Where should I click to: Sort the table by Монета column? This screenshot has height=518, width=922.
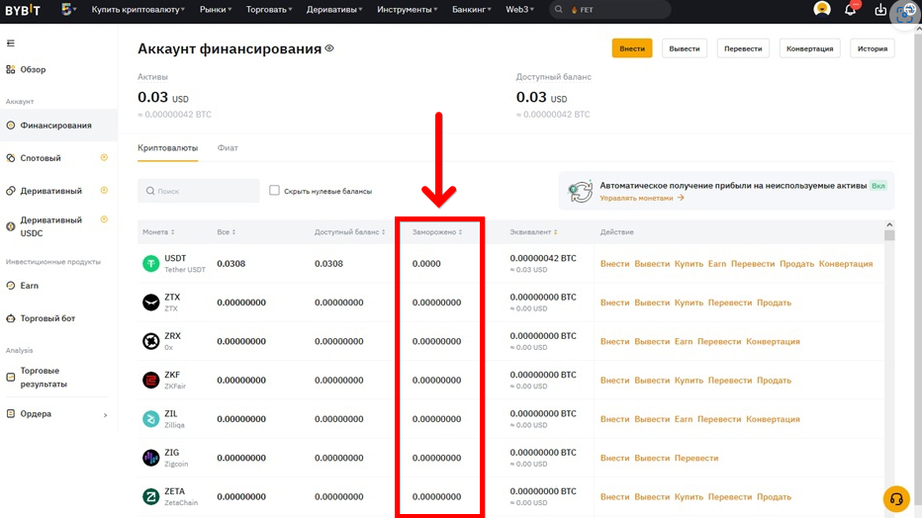pos(158,232)
